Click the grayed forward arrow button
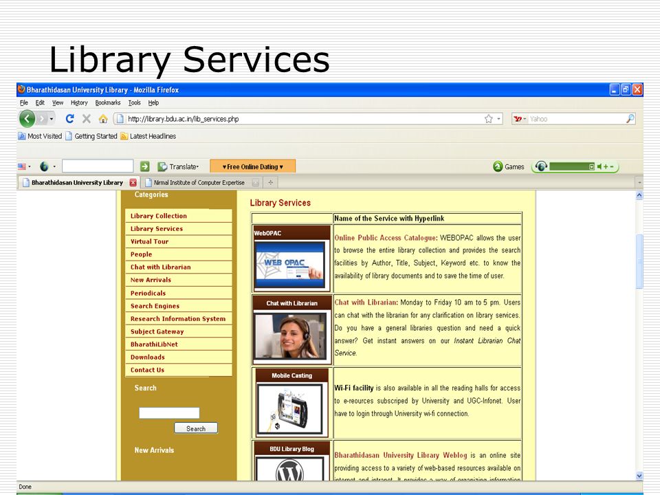 [41, 119]
